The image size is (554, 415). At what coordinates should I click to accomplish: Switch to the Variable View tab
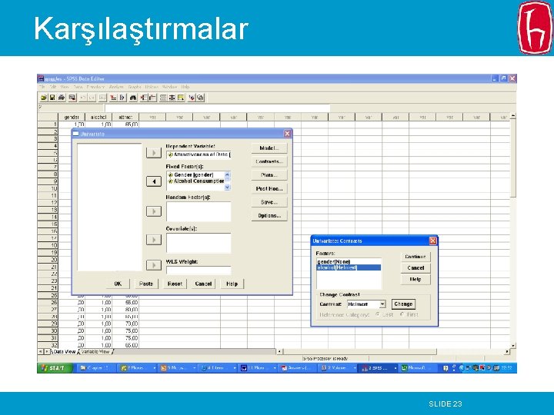pyautogui.click(x=95, y=351)
